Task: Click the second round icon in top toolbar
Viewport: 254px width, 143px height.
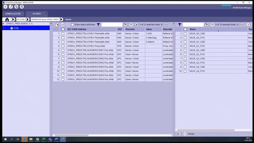Action: (x=11, y=7)
